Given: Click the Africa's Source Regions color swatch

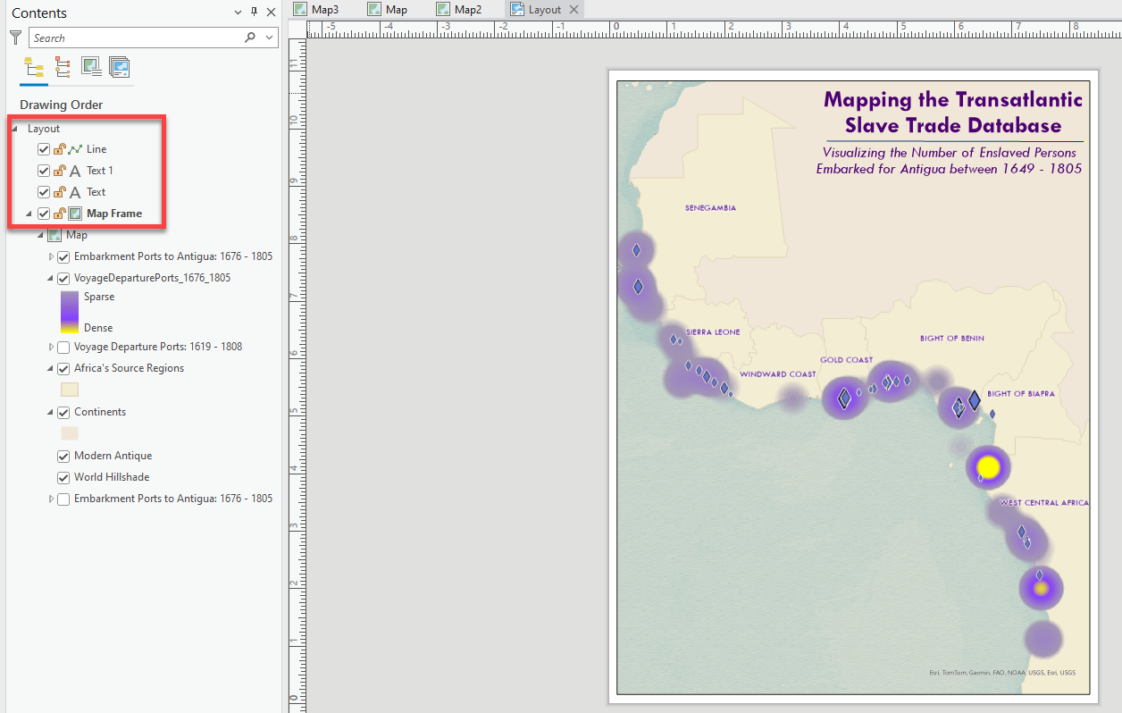Looking at the screenshot, I should pos(69,390).
